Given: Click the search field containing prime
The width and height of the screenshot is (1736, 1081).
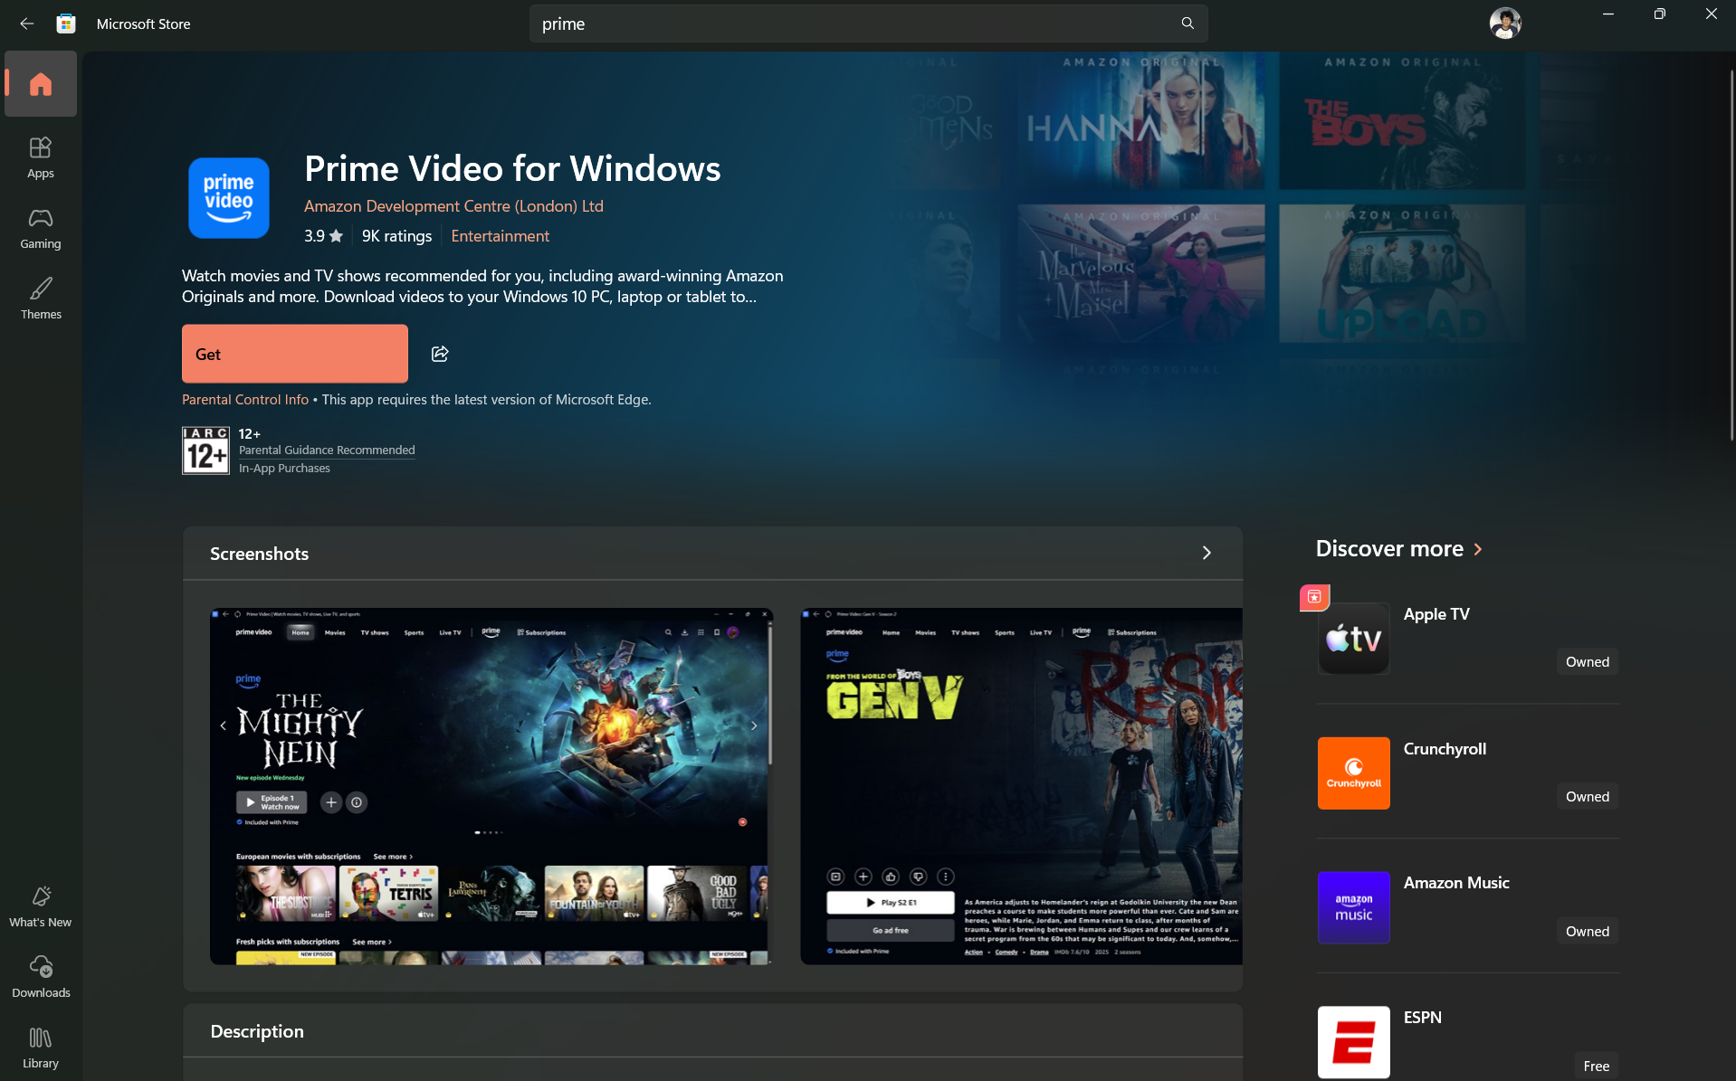Looking at the screenshot, I should click(x=867, y=24).
